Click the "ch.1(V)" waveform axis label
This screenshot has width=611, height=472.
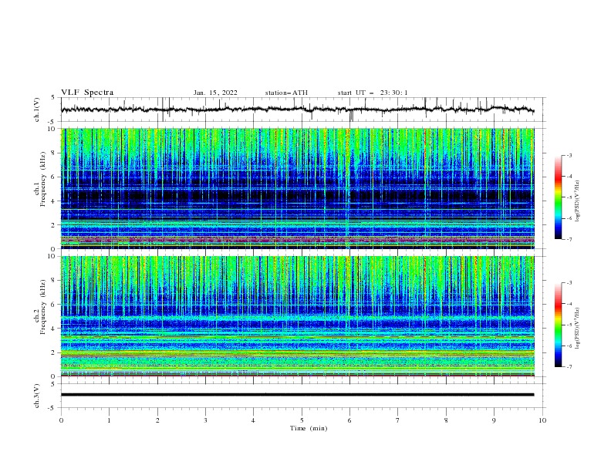click(x=37, y=110)
